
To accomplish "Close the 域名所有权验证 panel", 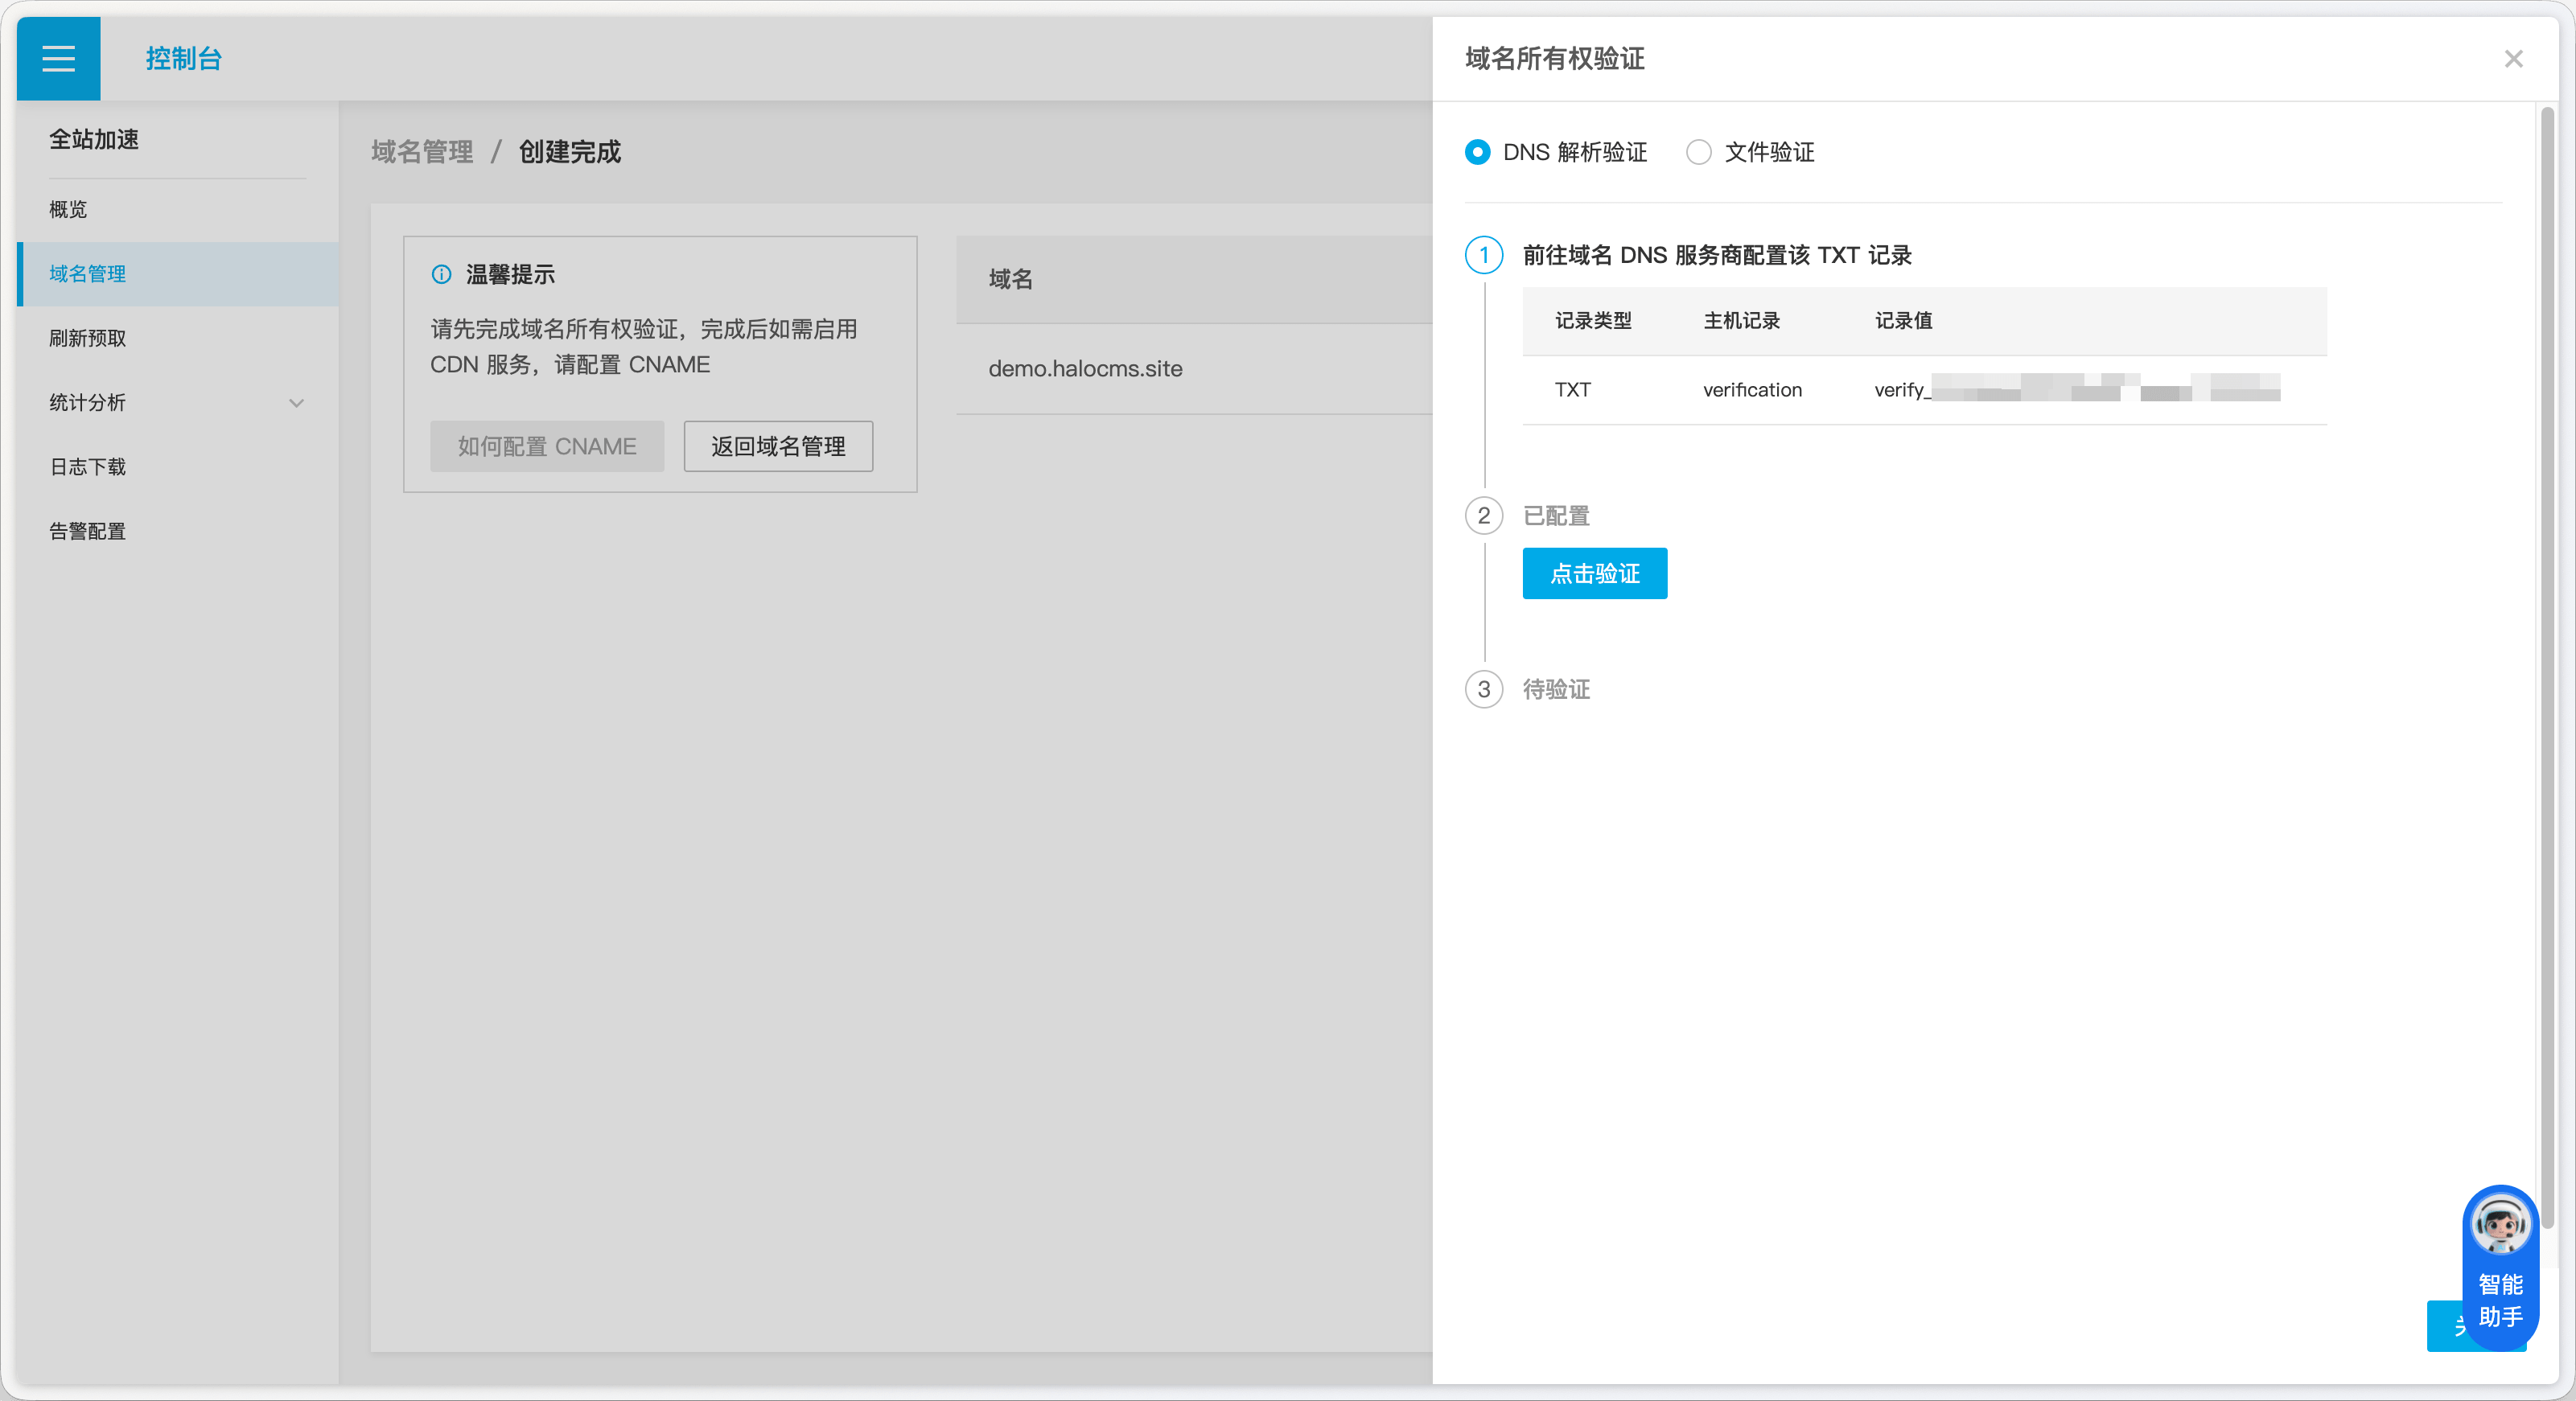I will point(2513,59).
